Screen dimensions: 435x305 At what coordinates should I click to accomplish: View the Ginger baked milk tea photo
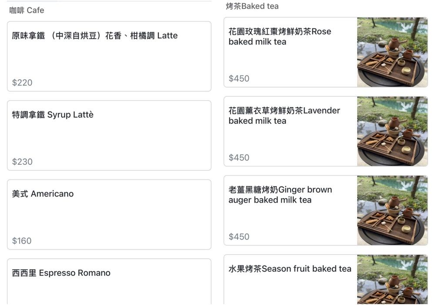click(392, 210)
